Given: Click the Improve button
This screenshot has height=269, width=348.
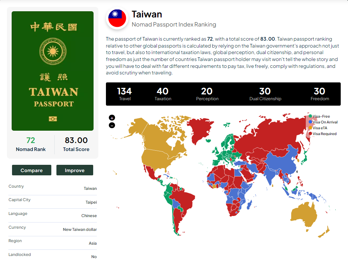Looking at the screenshot, I should click(75, 170).
